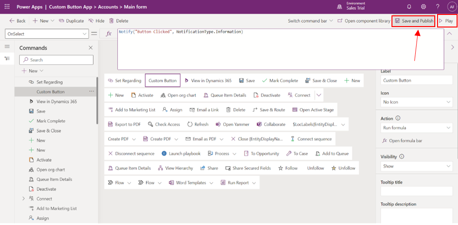Click Launch playbook command

(x=181, y=153)
